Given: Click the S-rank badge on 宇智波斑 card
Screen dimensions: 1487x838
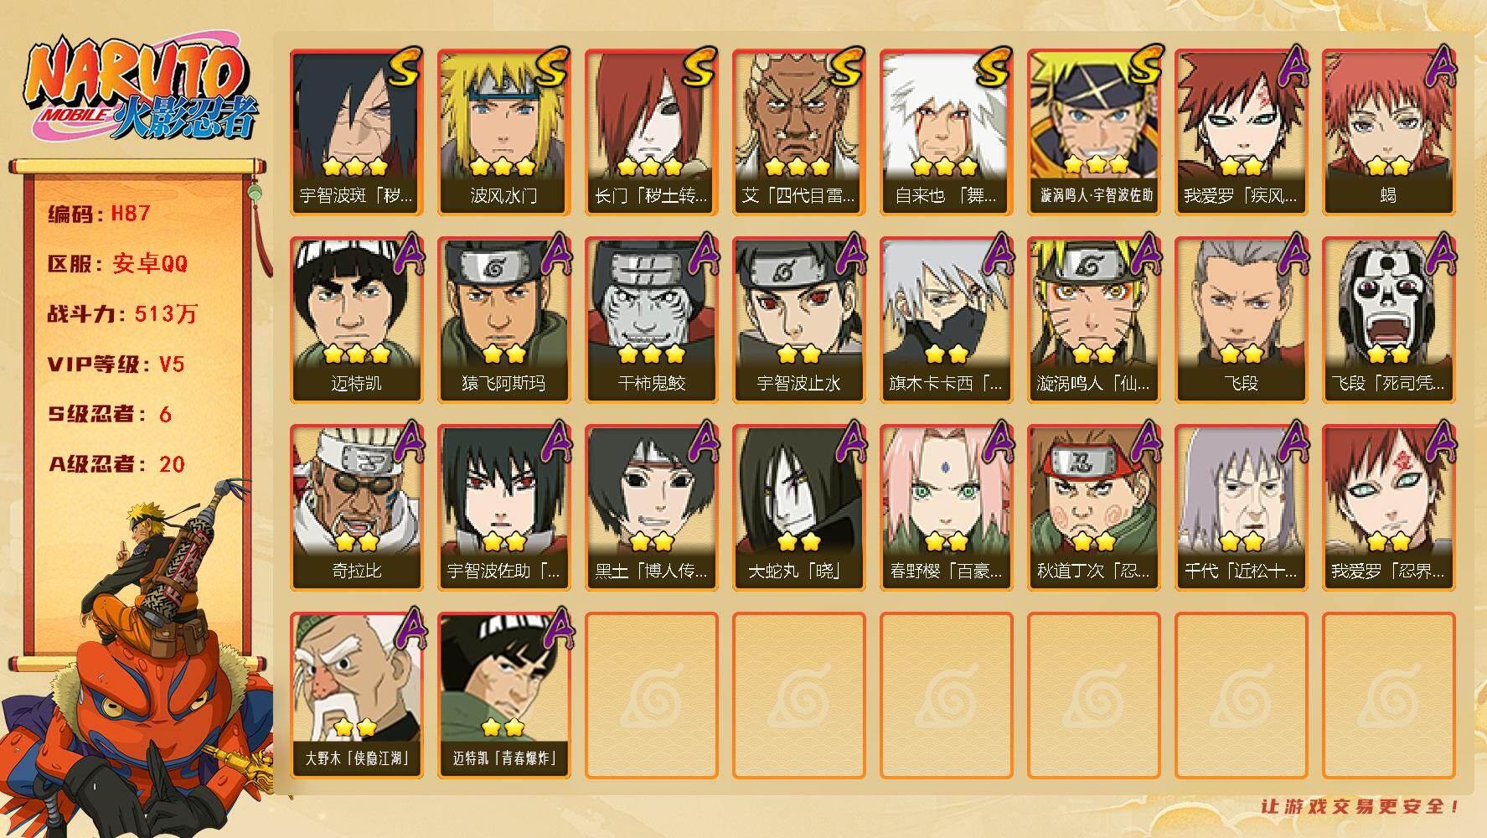Looking at the screenshot, I should pyautogui.click(x=405, y=67).
